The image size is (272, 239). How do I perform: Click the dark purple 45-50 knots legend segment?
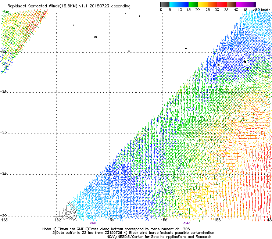click(x=251, y=4)
